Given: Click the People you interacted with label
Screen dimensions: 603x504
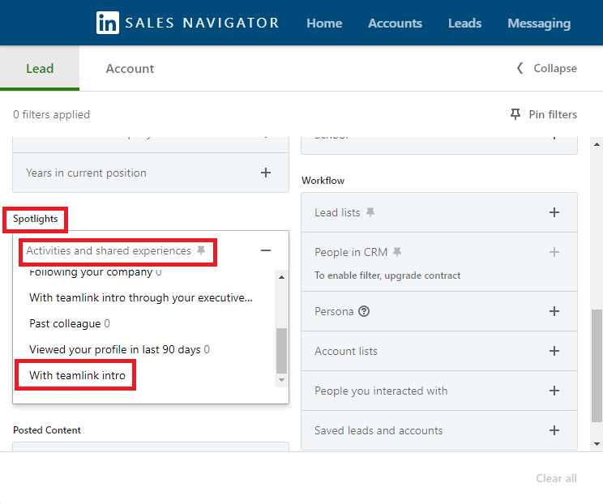Looking at the screenshot, I should (381, 391).
